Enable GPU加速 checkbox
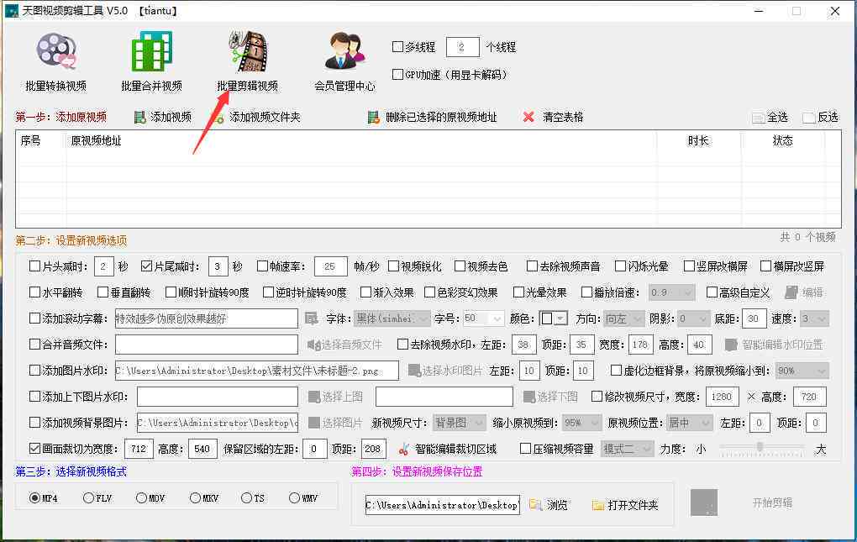857x542 pixels. tap(398, 74)
